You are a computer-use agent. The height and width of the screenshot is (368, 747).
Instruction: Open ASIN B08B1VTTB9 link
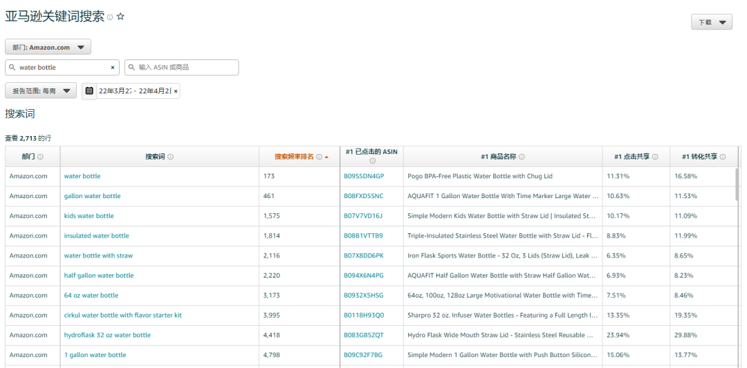click(364, 236)
